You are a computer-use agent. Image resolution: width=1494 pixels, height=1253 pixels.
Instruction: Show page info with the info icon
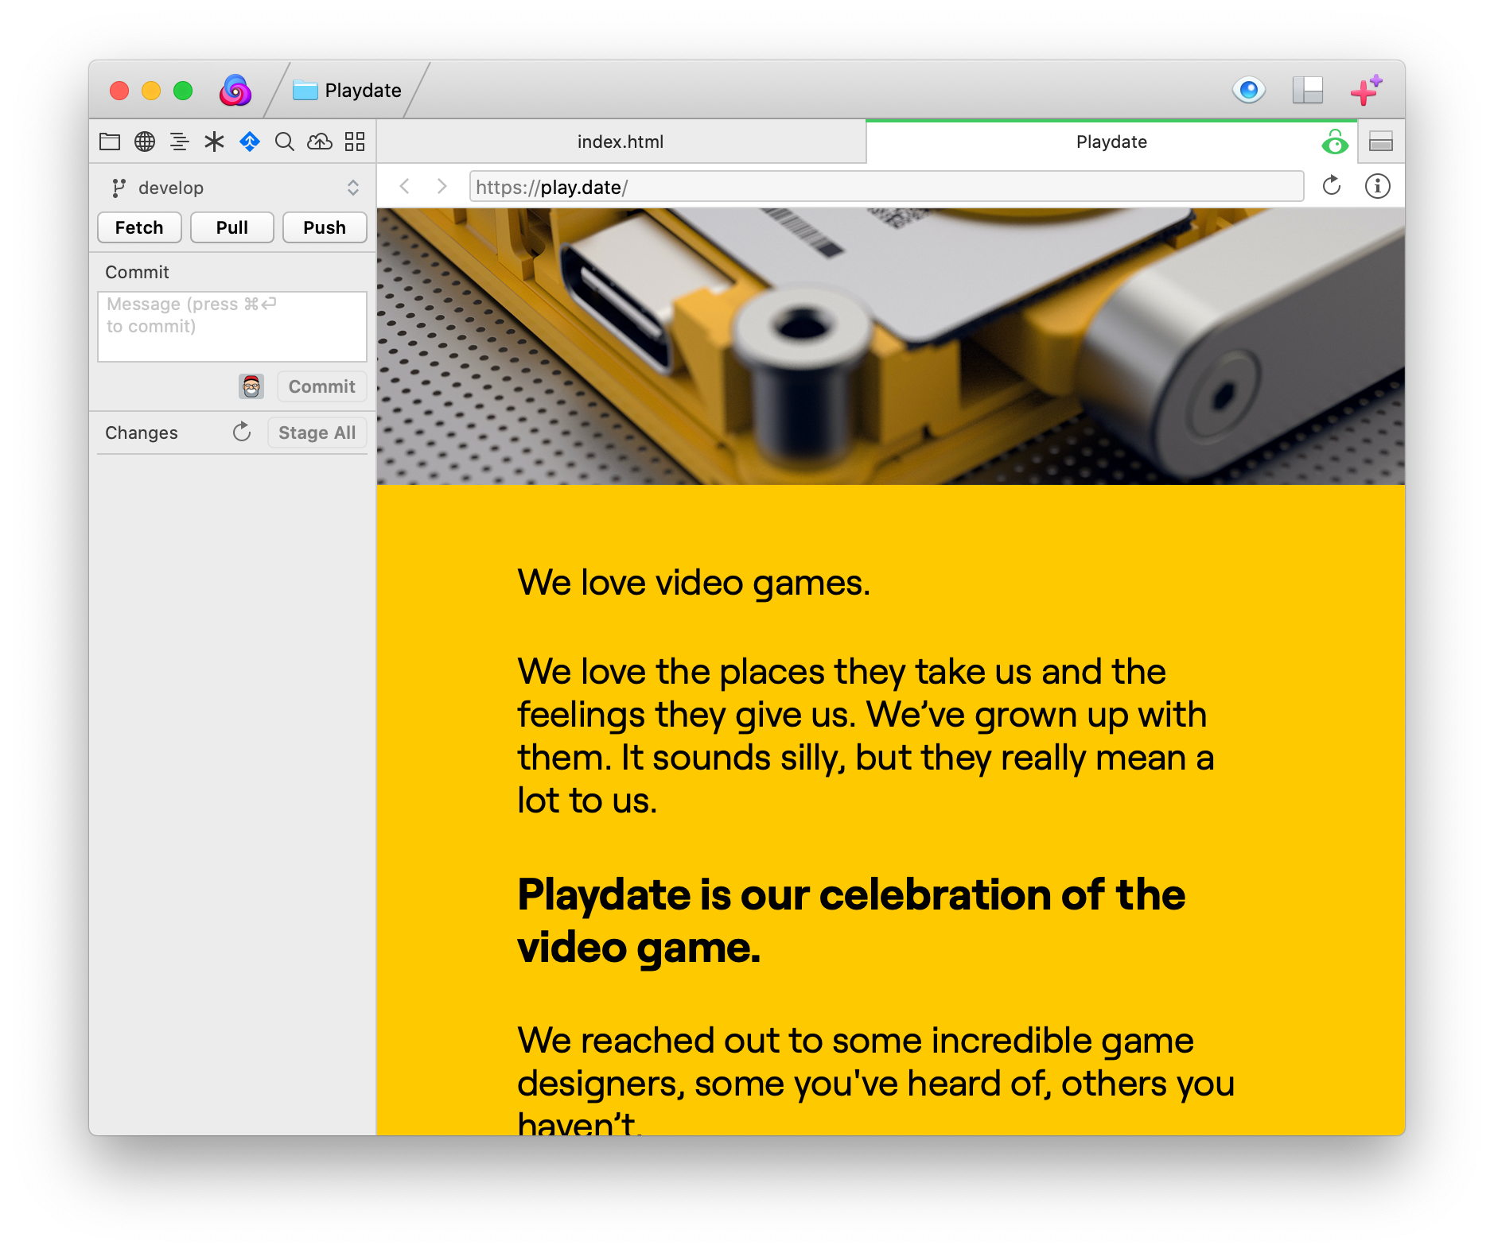(1378, 186)
